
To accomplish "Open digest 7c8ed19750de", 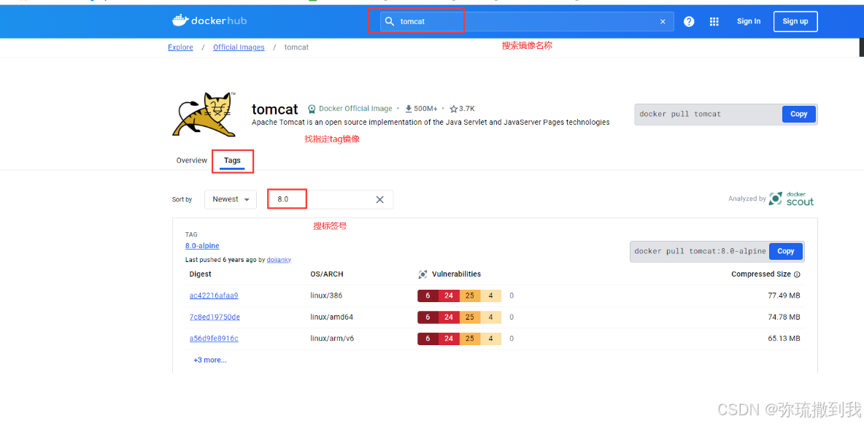I will click(215, 317).
